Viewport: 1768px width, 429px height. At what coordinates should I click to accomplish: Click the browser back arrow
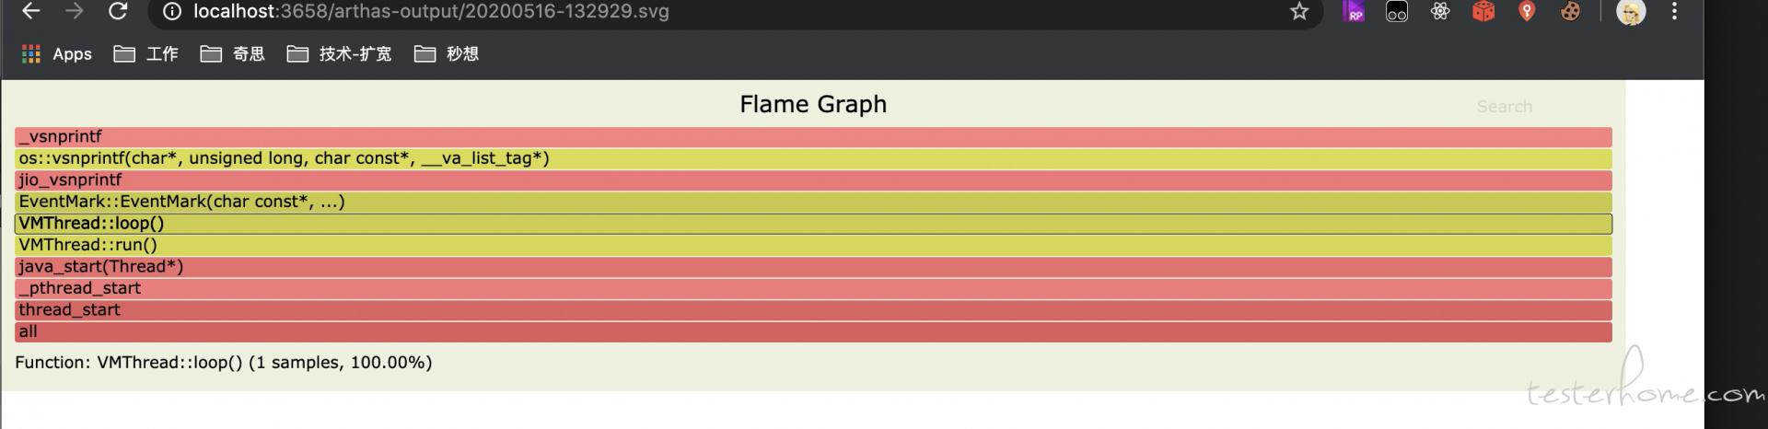pos(30,11)
